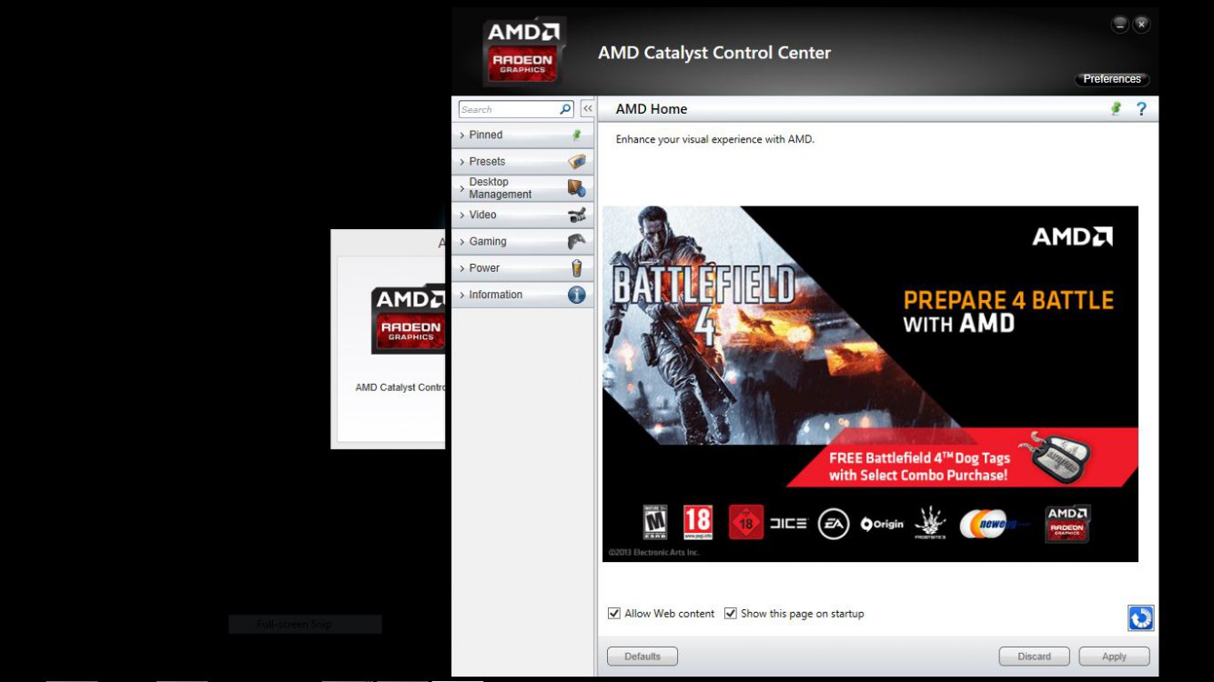Collapse the sidebar with double-arrow button
This screenshot has height=682, width=1214.
588,108
